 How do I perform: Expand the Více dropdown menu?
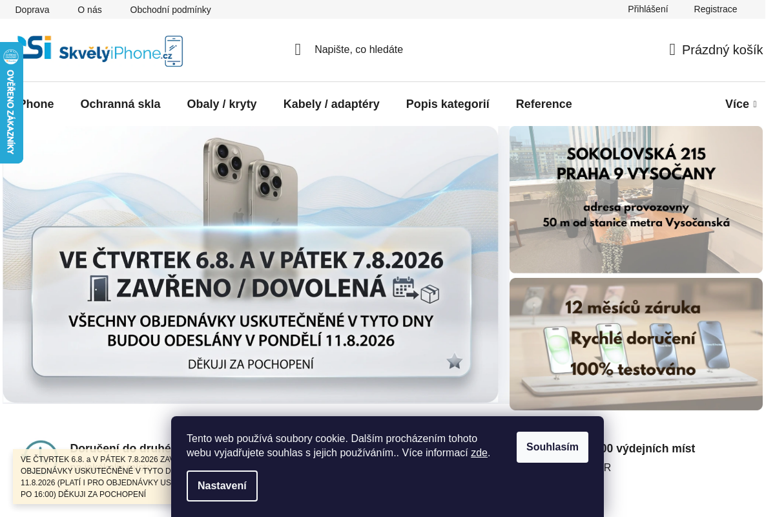tap(741, 104)
